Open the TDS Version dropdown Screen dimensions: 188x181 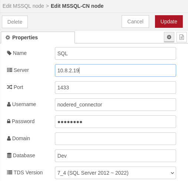pos(115,173)
